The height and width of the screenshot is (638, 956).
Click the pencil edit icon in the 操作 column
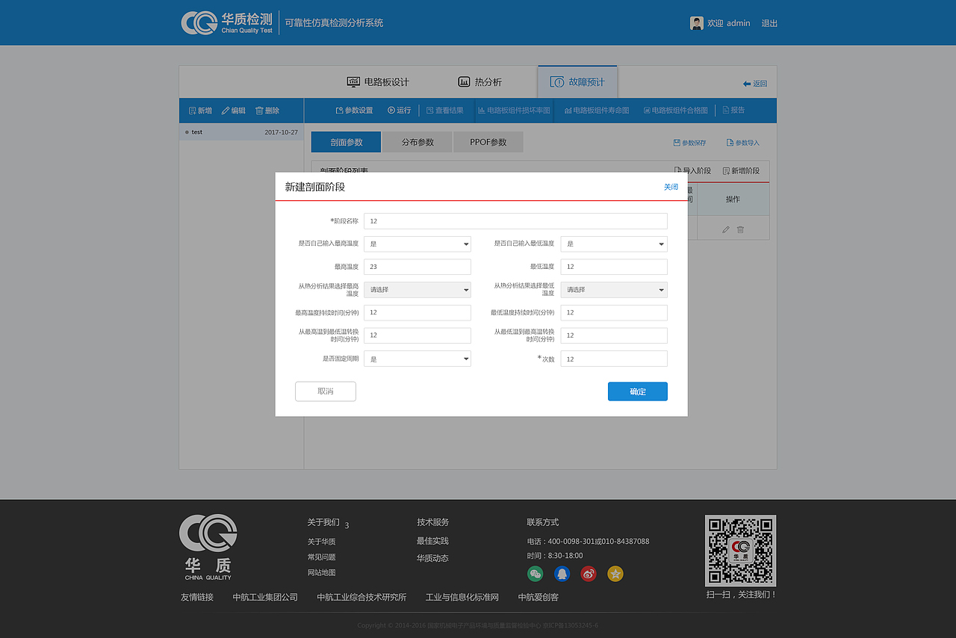pyautogui.click(x=726, y=229)
